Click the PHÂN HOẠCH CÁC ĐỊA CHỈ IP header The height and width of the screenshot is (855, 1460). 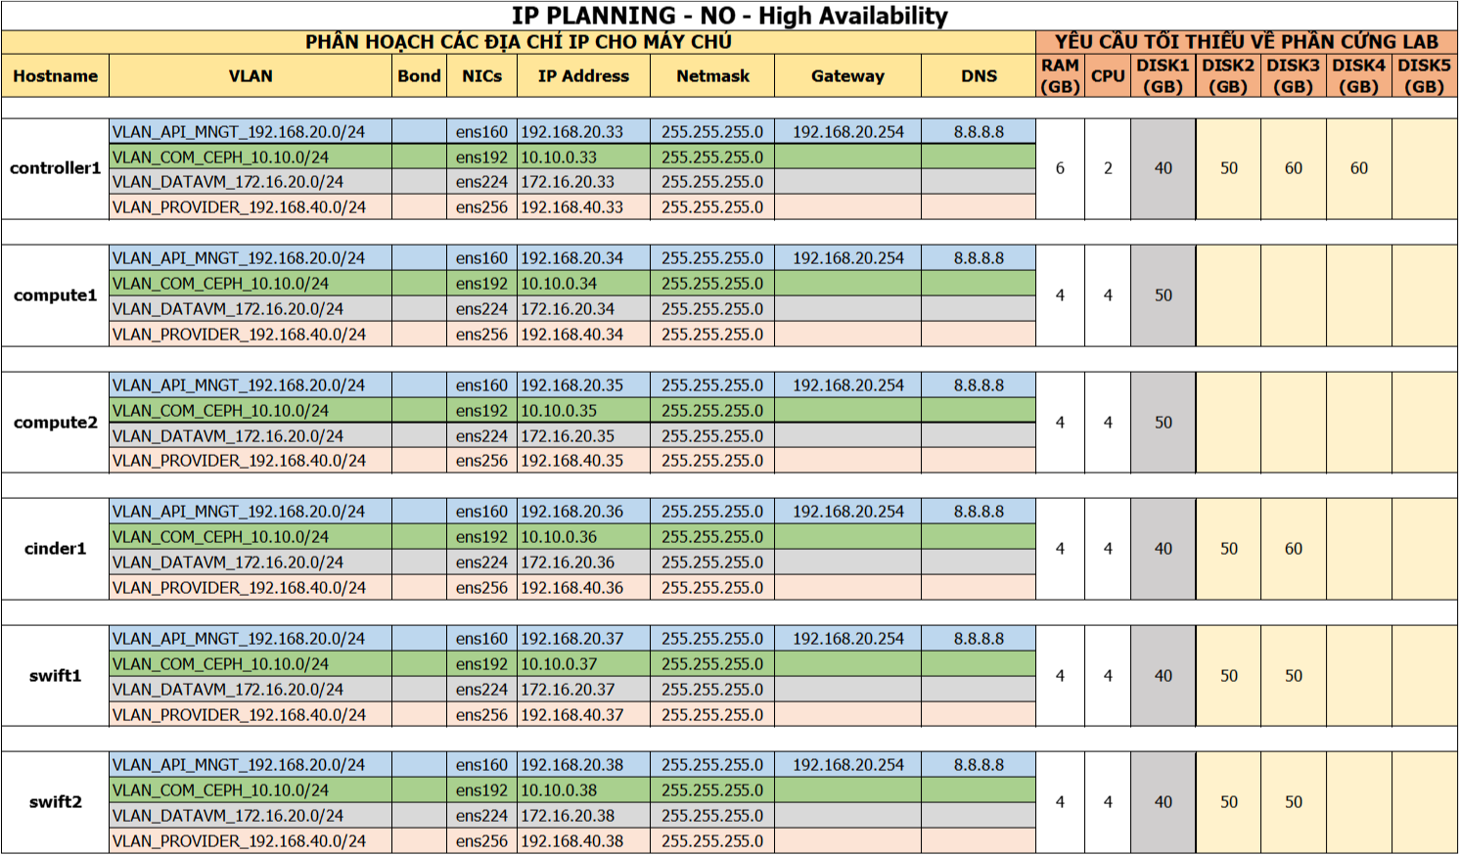(519, 42)
